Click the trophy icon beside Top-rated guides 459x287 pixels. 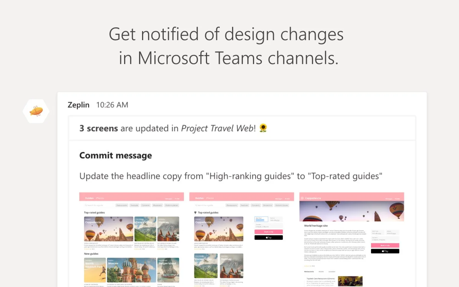[x=195, y=213]
